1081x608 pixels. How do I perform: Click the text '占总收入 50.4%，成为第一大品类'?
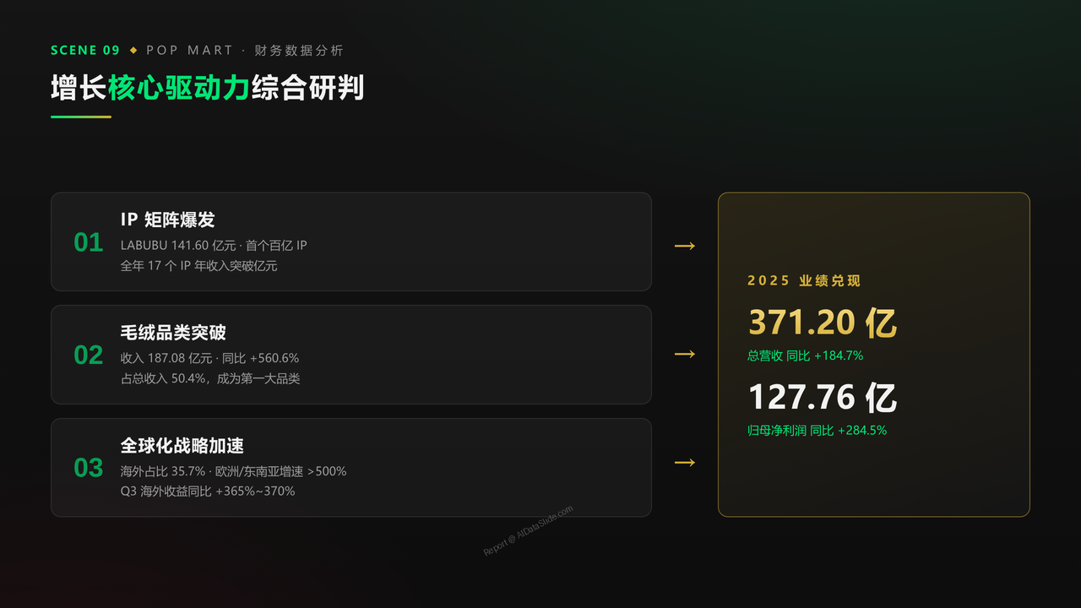(x=210, y=378)
